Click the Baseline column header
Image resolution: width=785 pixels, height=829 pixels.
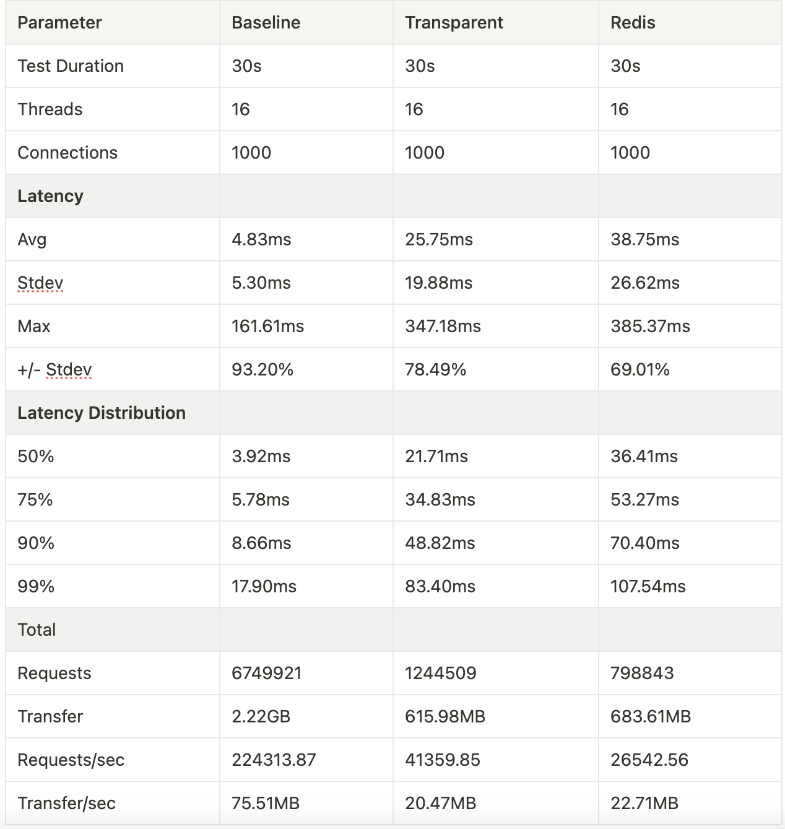[x=266, y=23]
